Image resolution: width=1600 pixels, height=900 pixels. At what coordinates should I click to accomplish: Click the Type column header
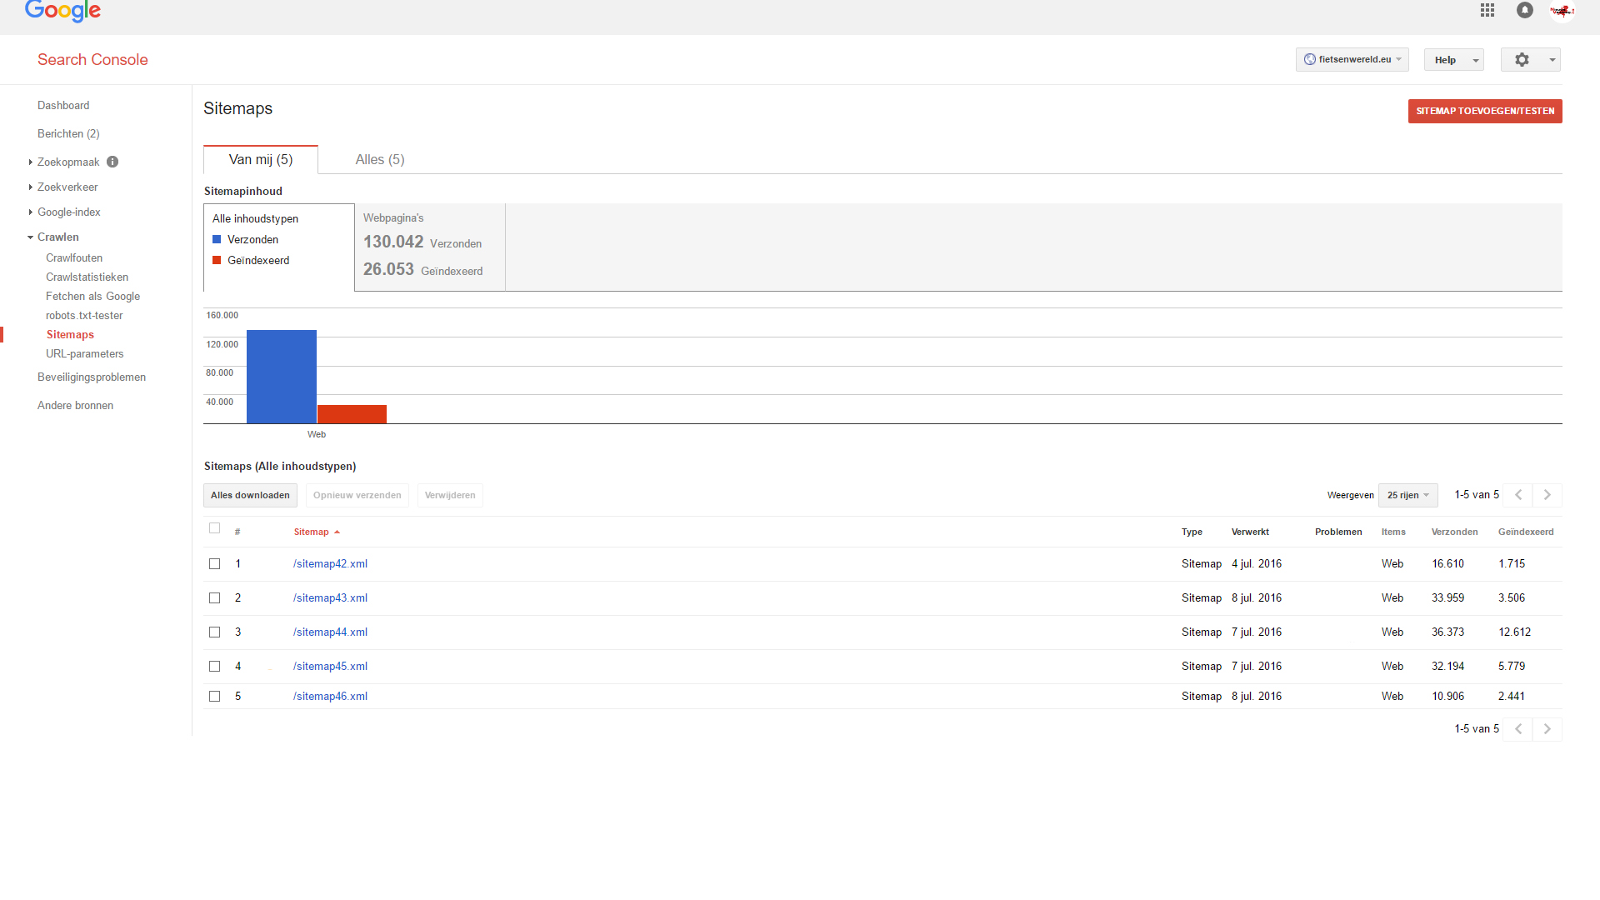pyautogui.click(x=1192, y=532)
